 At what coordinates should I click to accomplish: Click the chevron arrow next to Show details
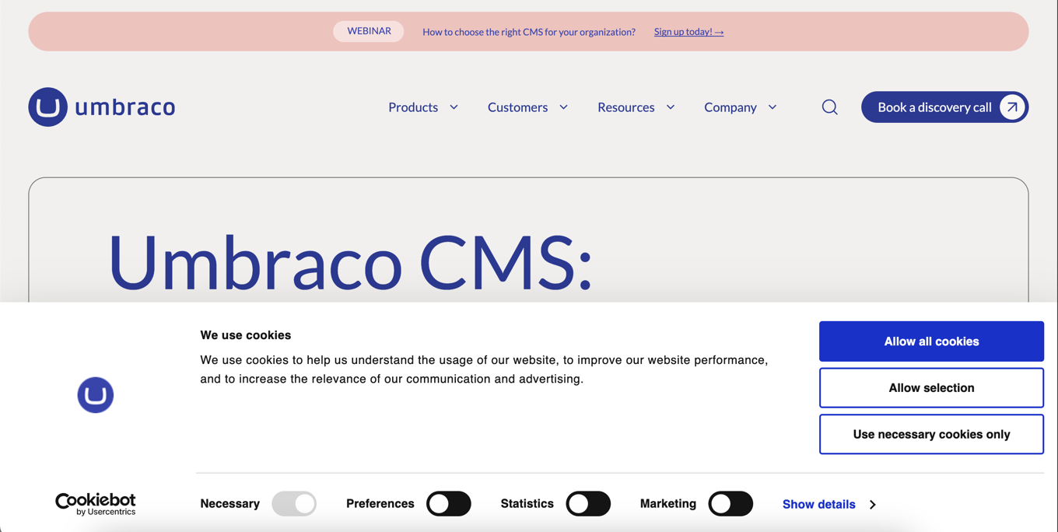[873, 505]
